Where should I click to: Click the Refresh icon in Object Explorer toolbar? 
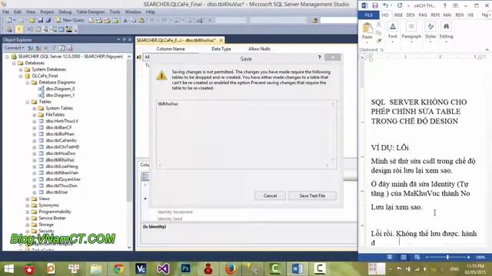pos(61,48)
